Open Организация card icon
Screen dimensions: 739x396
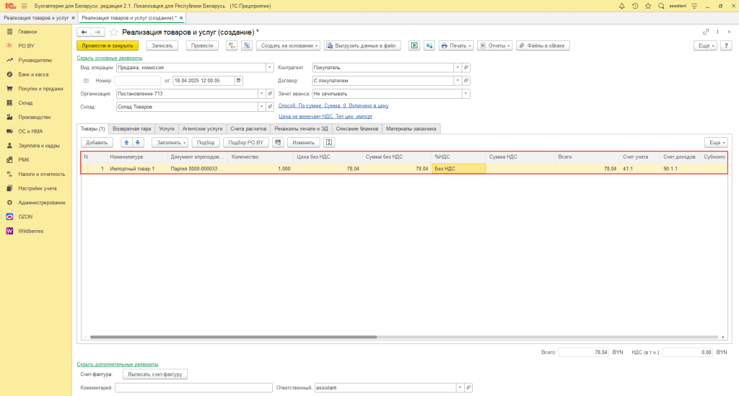pyautogui.click(x=270, y=94)
